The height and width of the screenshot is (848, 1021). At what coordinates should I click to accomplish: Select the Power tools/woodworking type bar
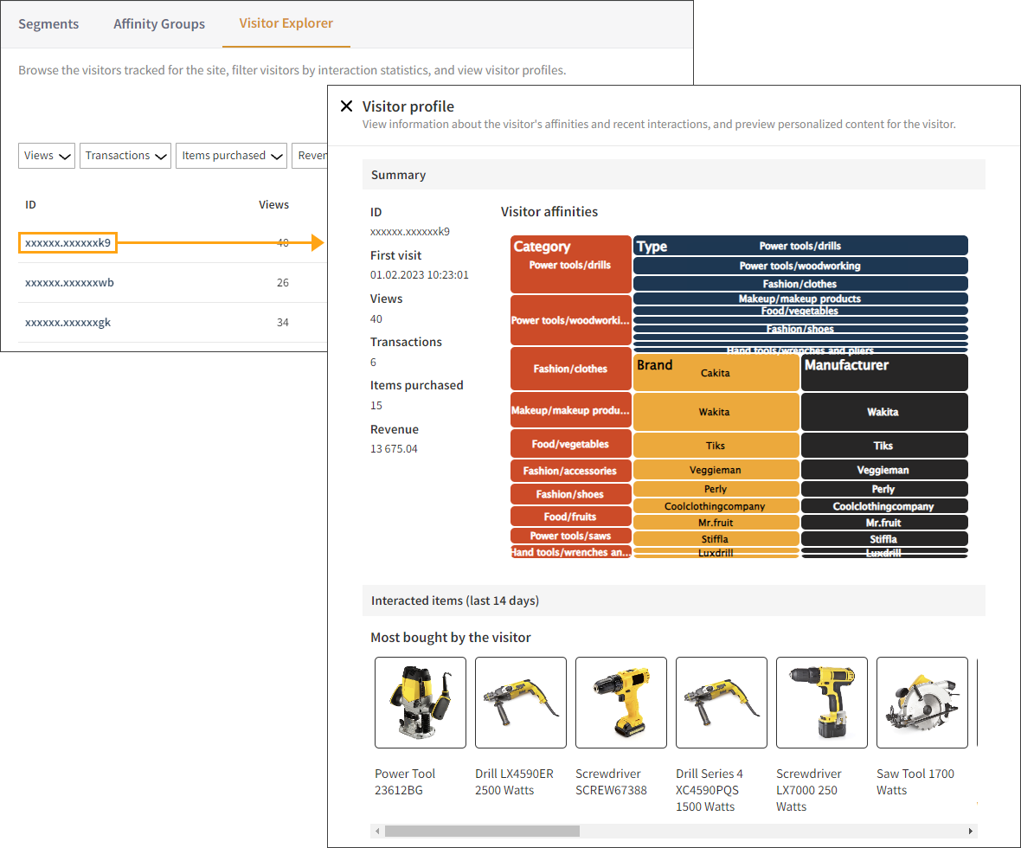pos(800,266)
